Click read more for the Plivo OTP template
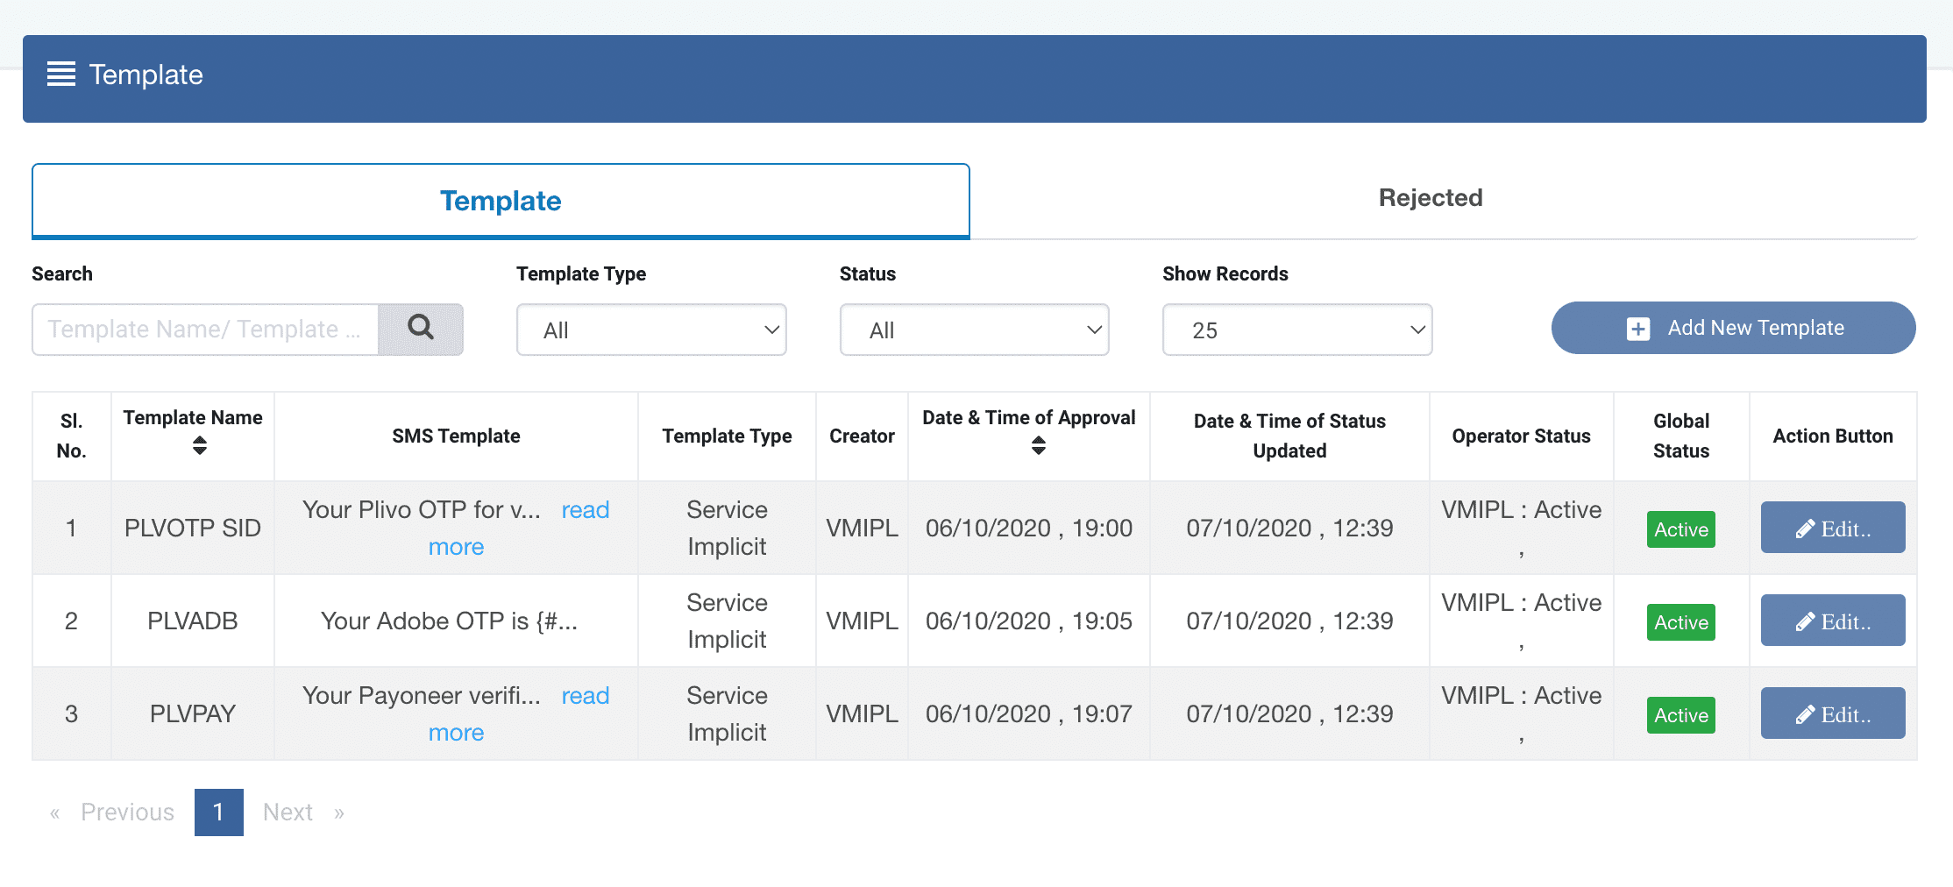Viewport: 1953px width, 887px height. pyautogui.click(x=585, y=509)
